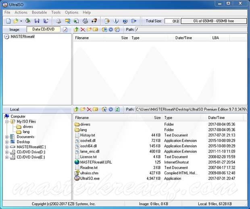Open the Help menu
This screenshot has width=250, height=209.
point(87,12)
